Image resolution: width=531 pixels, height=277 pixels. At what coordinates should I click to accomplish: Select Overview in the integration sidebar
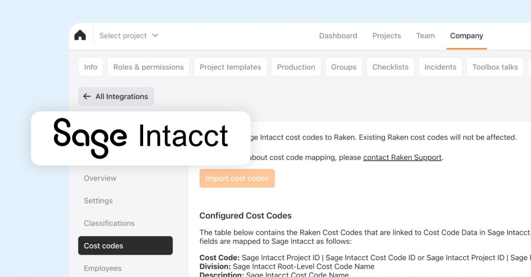(x=100, y=178)
